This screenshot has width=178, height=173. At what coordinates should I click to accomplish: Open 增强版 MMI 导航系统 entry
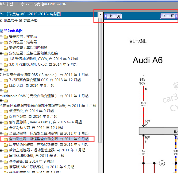[x=42, y=167]
